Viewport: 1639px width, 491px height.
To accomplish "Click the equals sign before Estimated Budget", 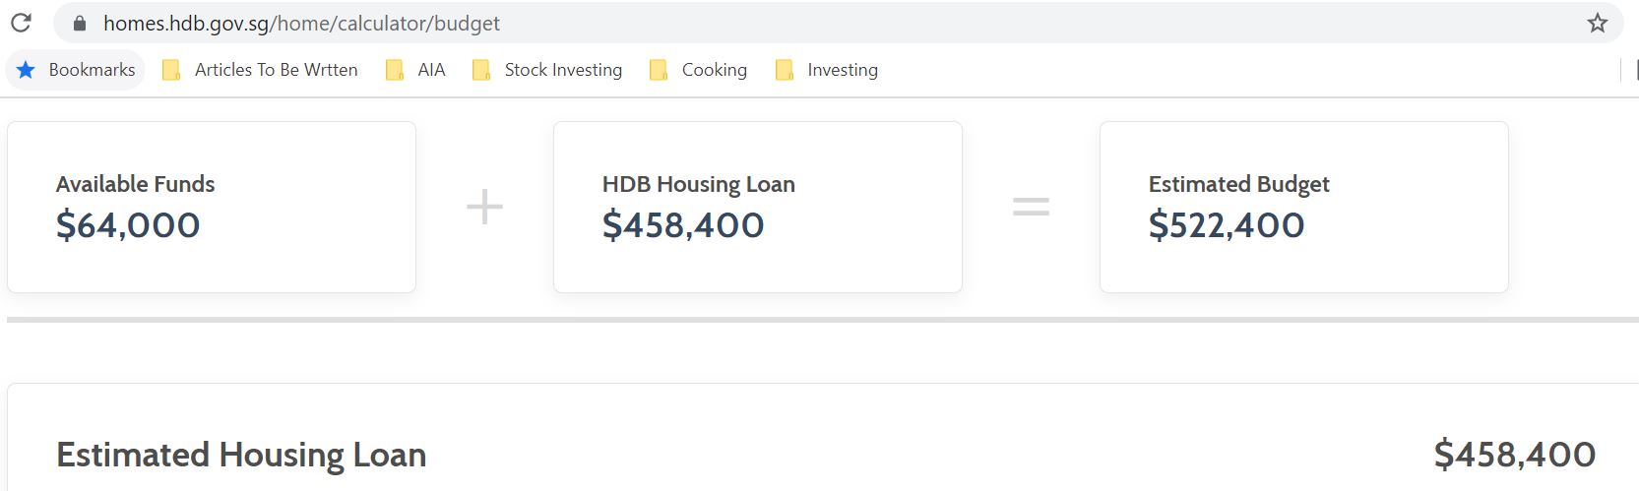I will coord(1032,207).
